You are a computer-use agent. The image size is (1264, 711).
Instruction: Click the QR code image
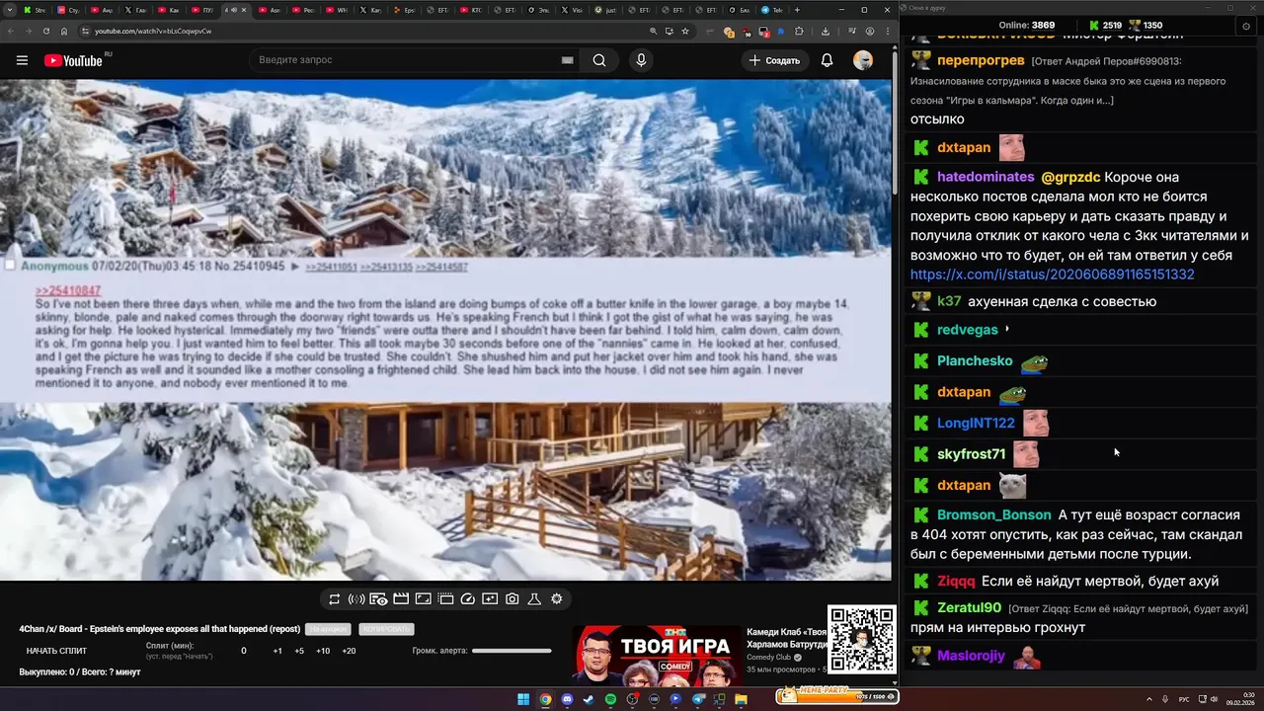pos(861,639)
